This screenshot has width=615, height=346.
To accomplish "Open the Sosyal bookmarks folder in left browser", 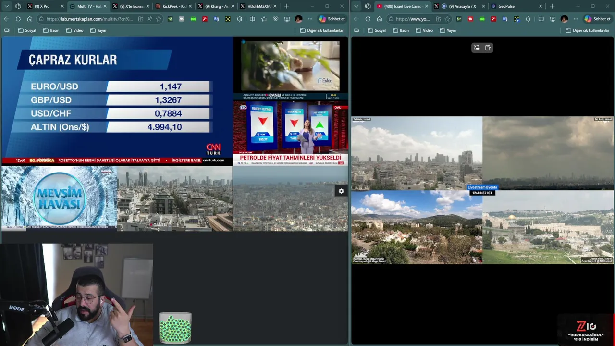I will [x=27, y=30].
